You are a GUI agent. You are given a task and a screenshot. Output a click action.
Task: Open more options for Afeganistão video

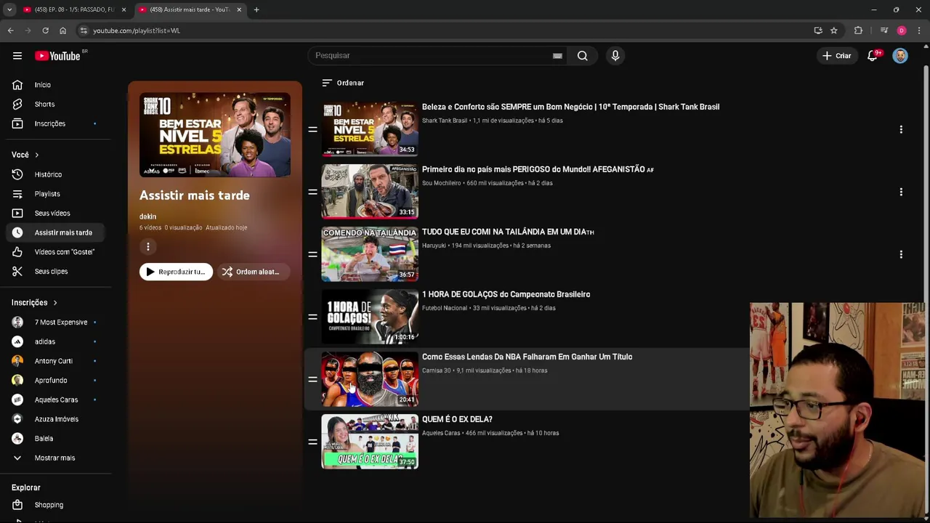(901, 192)
